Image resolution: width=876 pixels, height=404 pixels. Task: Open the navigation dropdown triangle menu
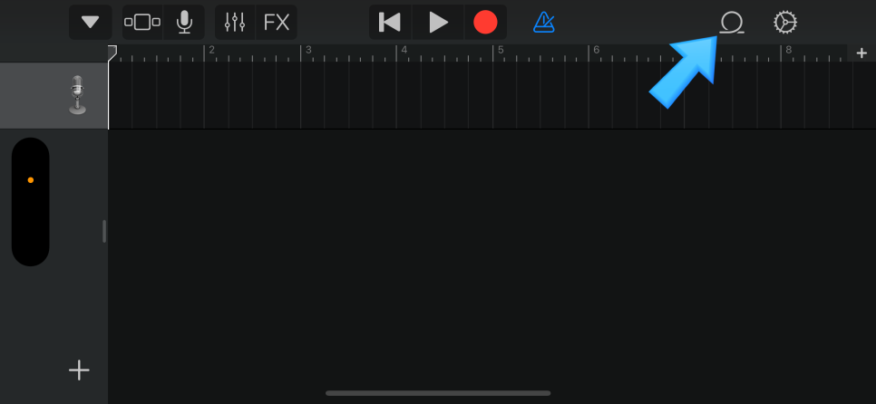click(90, 23)
